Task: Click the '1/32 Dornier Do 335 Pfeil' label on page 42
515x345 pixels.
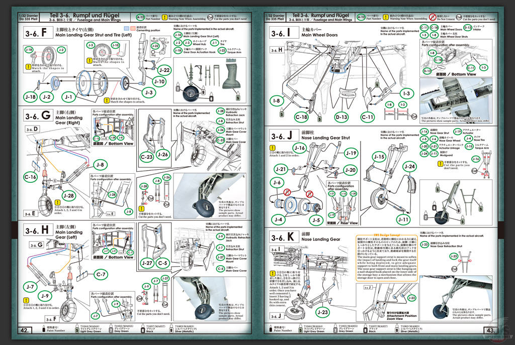Action: [x=29, y=17]
